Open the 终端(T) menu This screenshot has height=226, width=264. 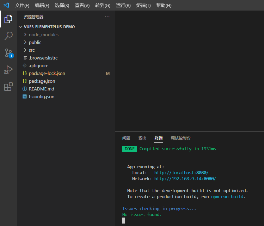(143, 5)
